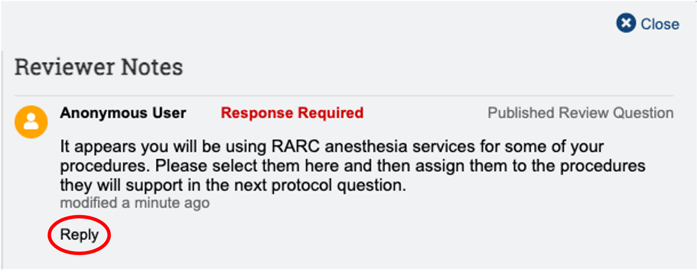Click the Reviewer Notes heading
The width and height of the screenshot is (697, 272).
coord(98,67)
